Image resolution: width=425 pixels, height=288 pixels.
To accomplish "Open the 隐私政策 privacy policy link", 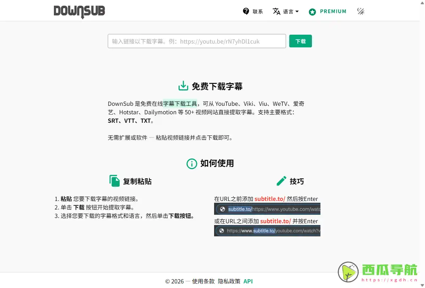I will click(229, 281).
